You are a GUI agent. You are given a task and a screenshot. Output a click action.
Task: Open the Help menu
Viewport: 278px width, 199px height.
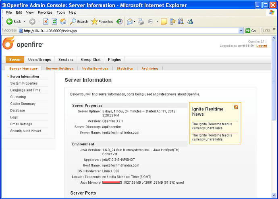[73, 12]
